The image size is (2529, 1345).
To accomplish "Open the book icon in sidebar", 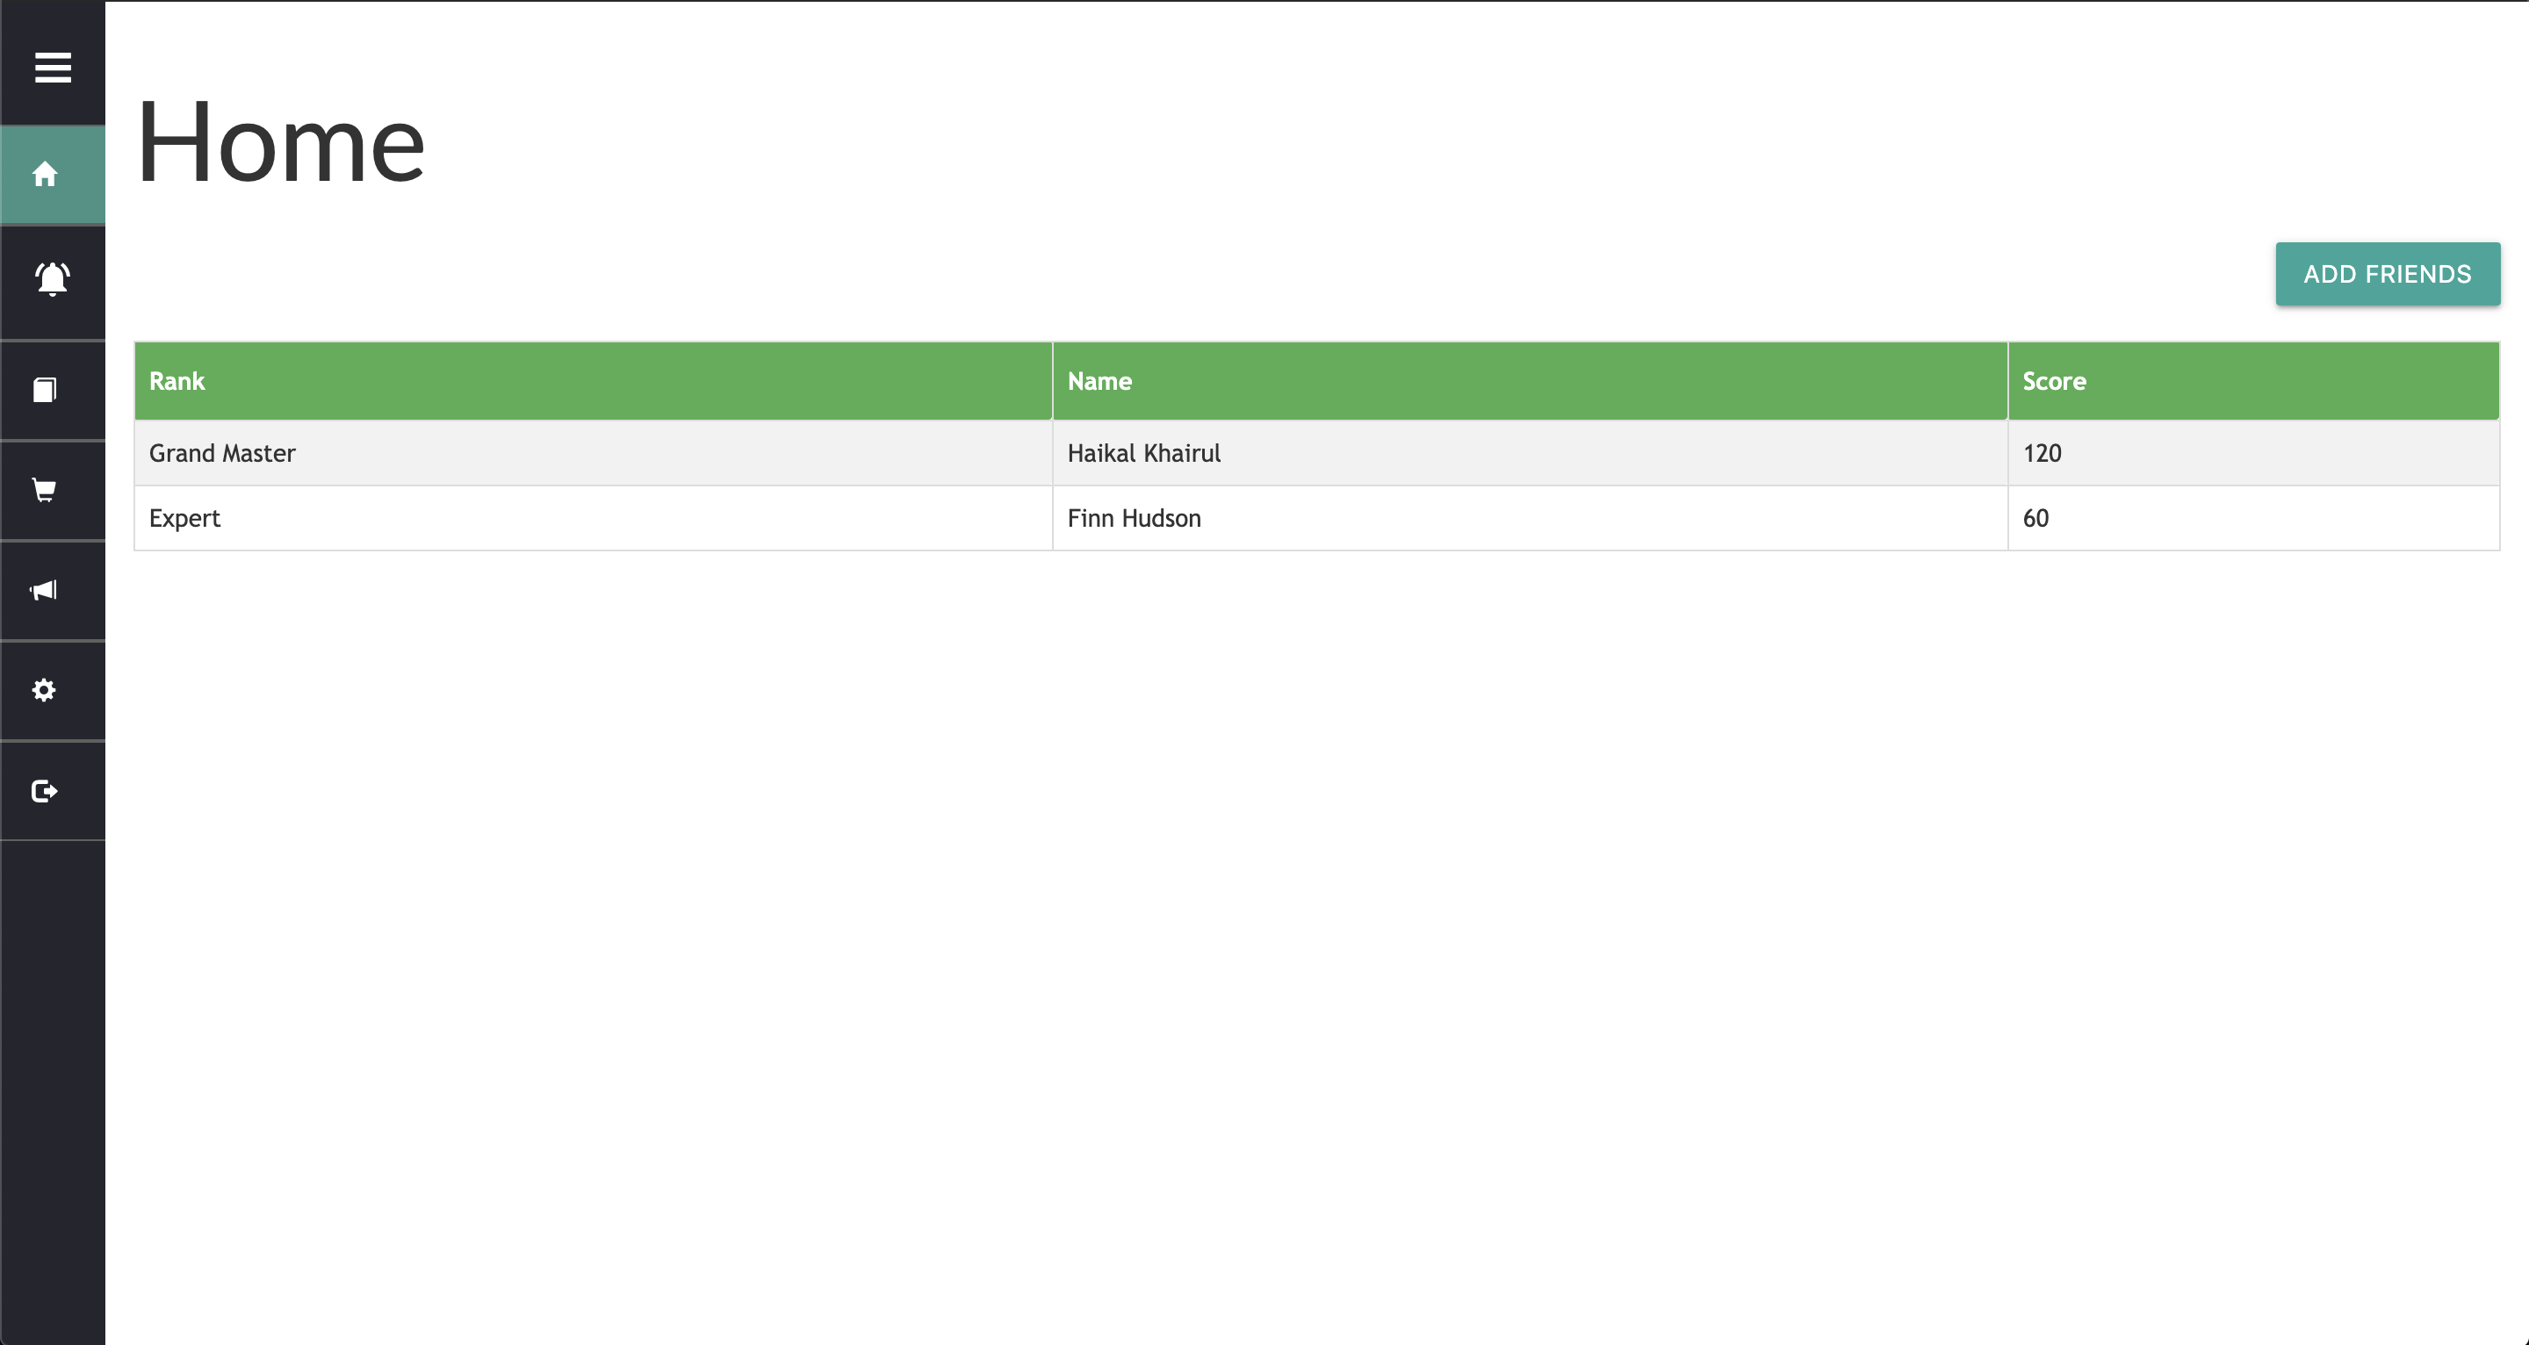I will tap(45, 390).
